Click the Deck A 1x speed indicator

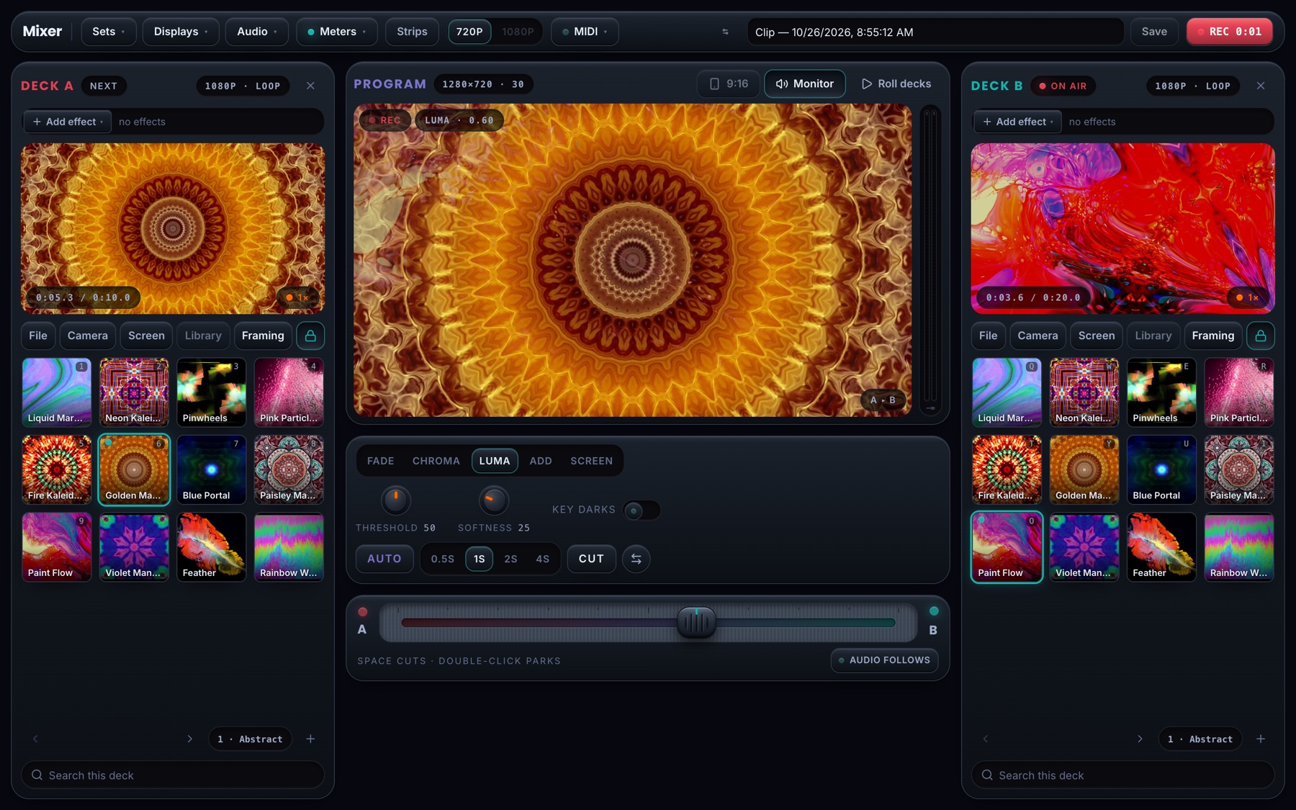click(297, 297)
